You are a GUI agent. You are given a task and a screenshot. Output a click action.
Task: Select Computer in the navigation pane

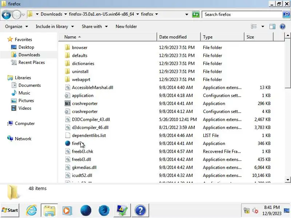(24, 124)
